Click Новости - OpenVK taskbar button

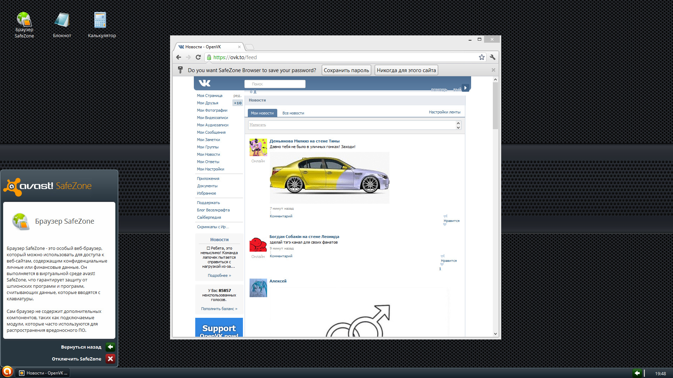point(43,373)
